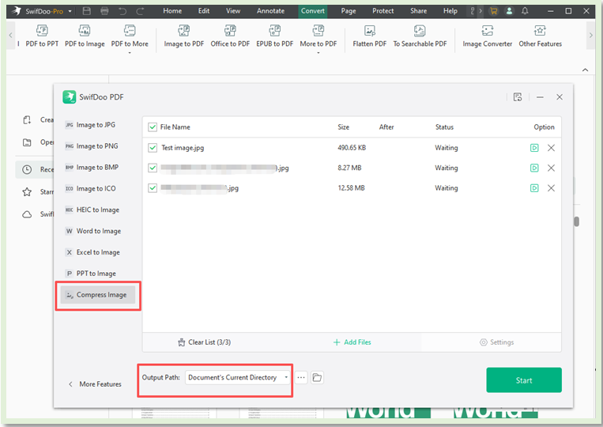Click the shopping cart icon in title bar

point(494,11)
